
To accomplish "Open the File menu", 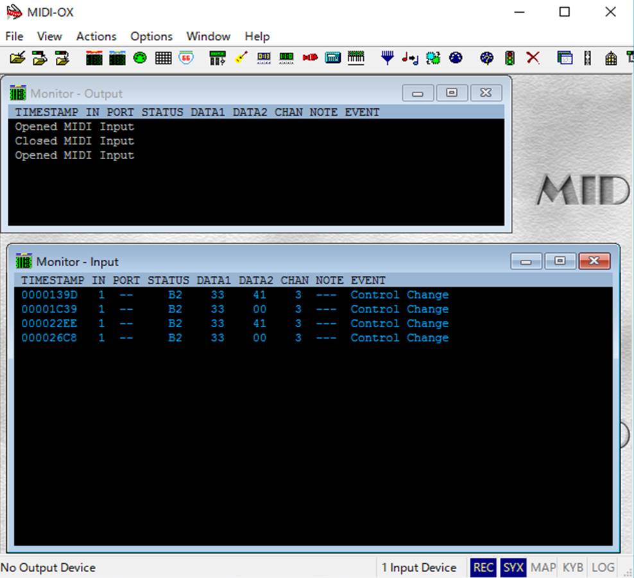I will (x=14, y=37).
